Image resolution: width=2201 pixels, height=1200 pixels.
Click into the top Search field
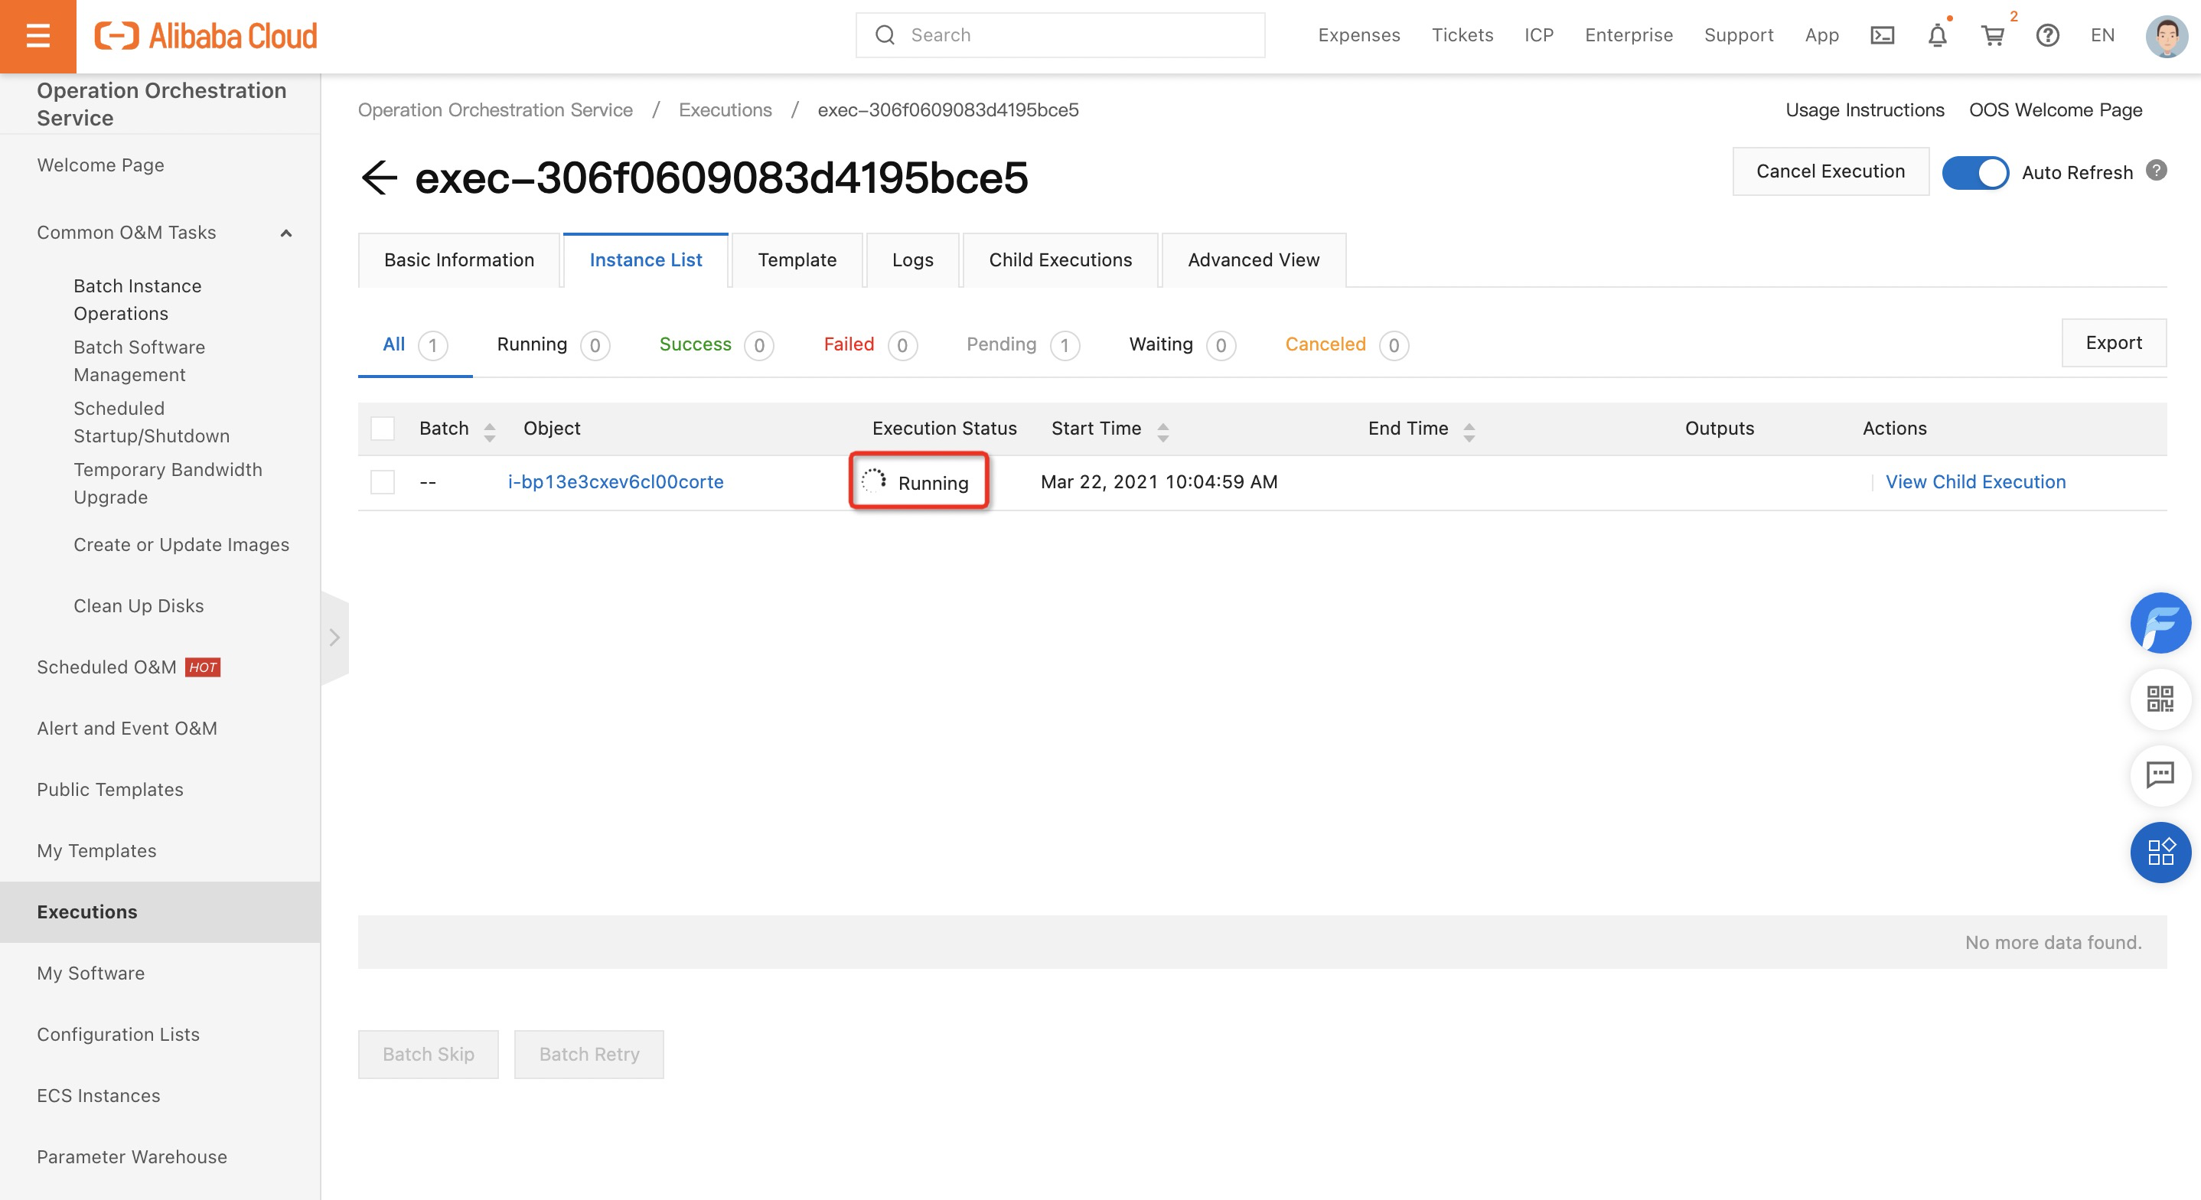point(1059,35)
